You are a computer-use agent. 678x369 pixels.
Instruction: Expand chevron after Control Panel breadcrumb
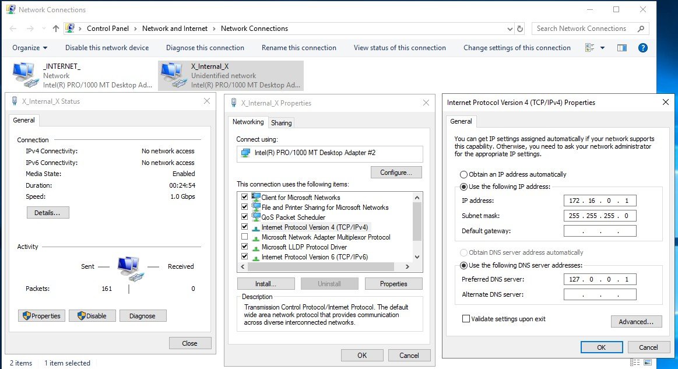click(x=135, y=29)
